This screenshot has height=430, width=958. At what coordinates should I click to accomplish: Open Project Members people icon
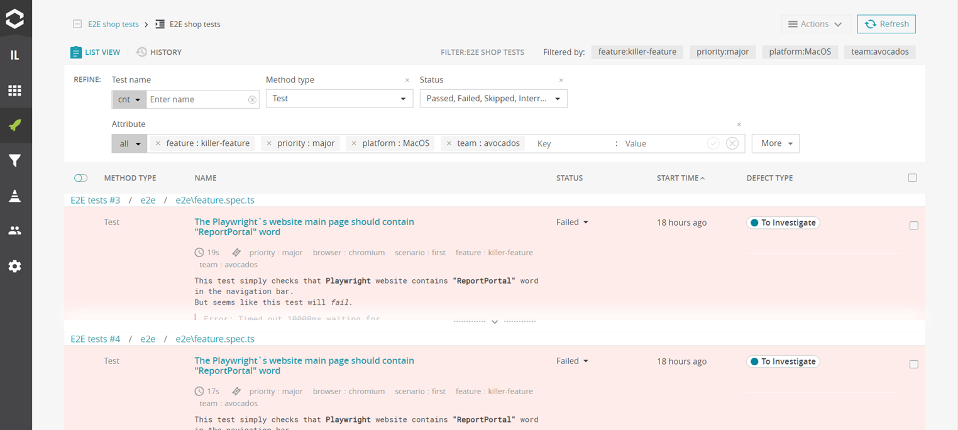tap(15, 231)
